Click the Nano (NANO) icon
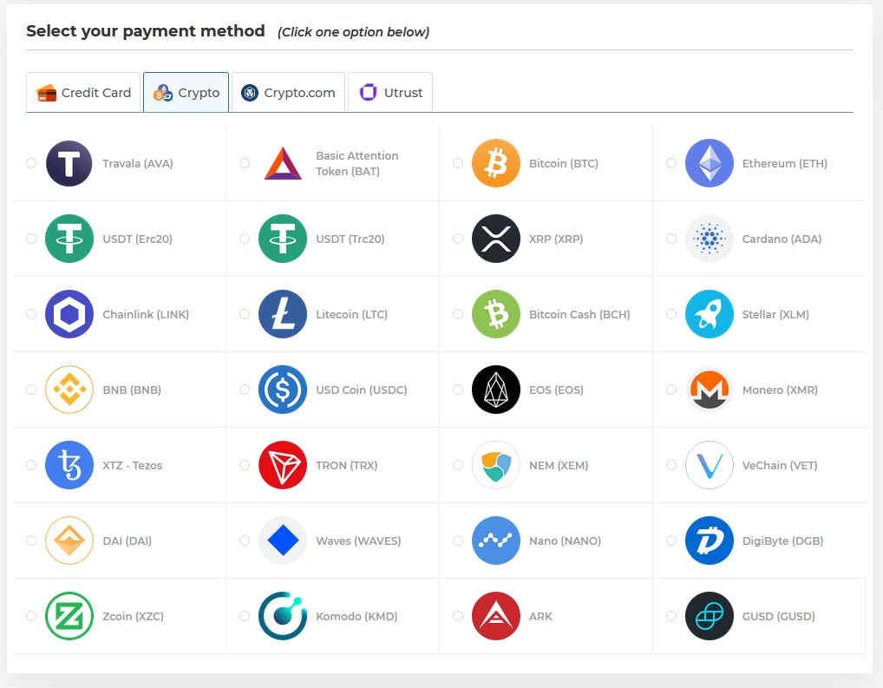The height and width of the screenshot is (688, 883). tap(496, 541)
